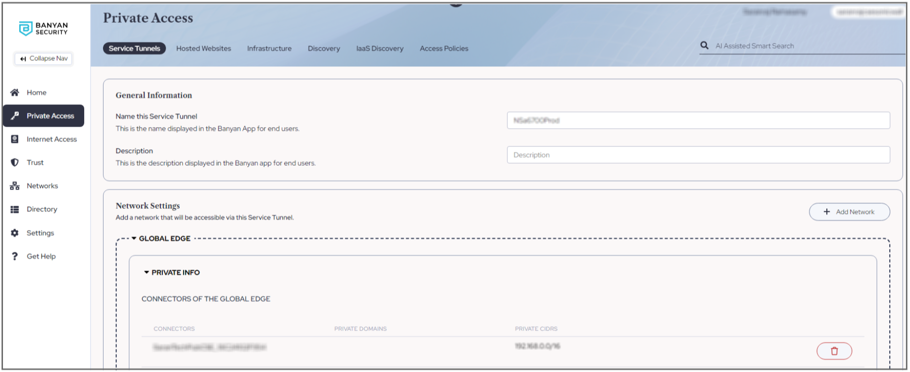Click the Directory list icon

coord(15,209)
